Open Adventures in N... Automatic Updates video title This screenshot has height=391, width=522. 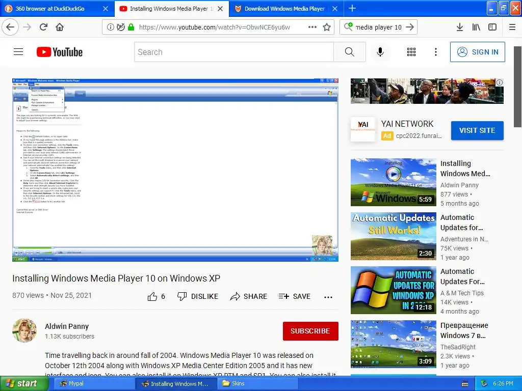tap(462, 222)
